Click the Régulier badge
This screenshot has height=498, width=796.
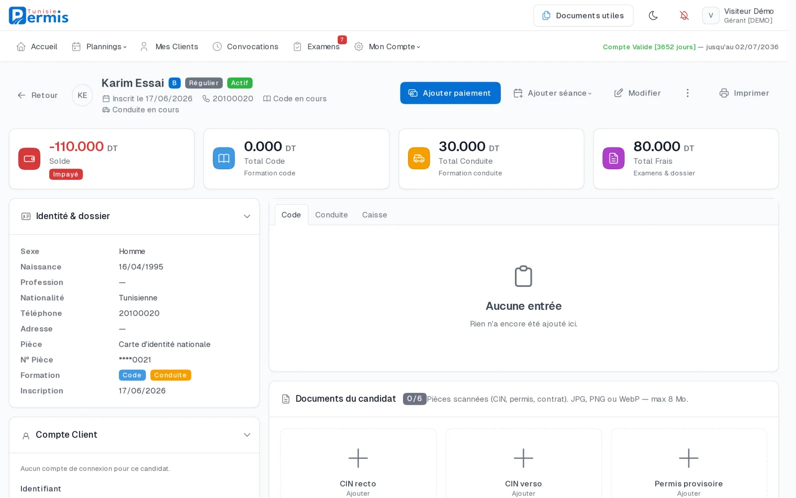tap(203, 83)
